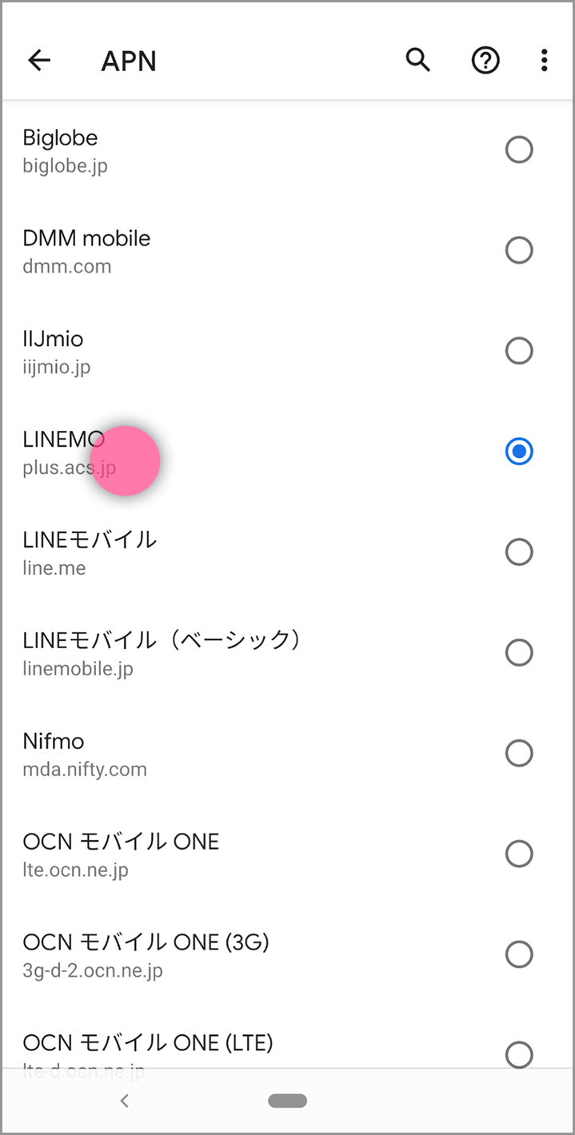Image resolution: width=575 pixels, height=1135 pixels.
Task: Open OCN モバイル ONE lte.ocn.ne.jp entry
Action: tap(240, 854)
